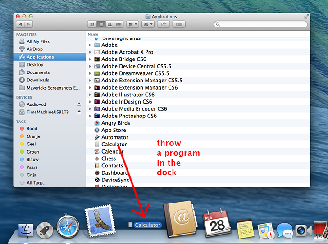This screenshot has height=244, width=328.
Task: Open Documents in sidebar
Action: pyautogui.click(x=50, y=72)
